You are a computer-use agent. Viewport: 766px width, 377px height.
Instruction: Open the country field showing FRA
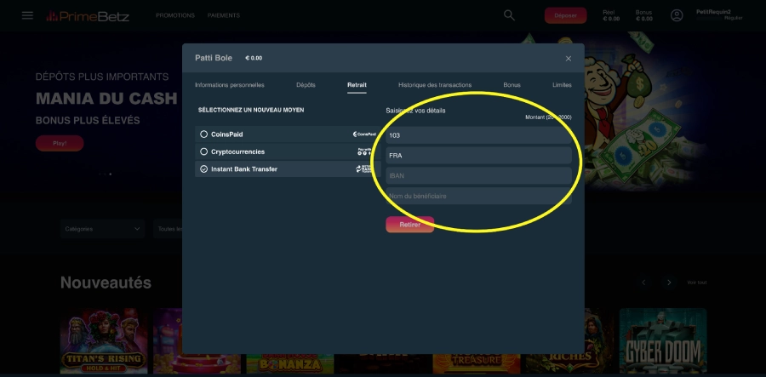[477, 156]
